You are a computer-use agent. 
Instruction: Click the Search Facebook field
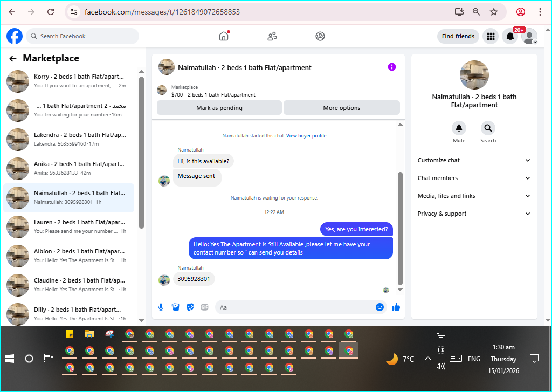[x=82, y=36]
